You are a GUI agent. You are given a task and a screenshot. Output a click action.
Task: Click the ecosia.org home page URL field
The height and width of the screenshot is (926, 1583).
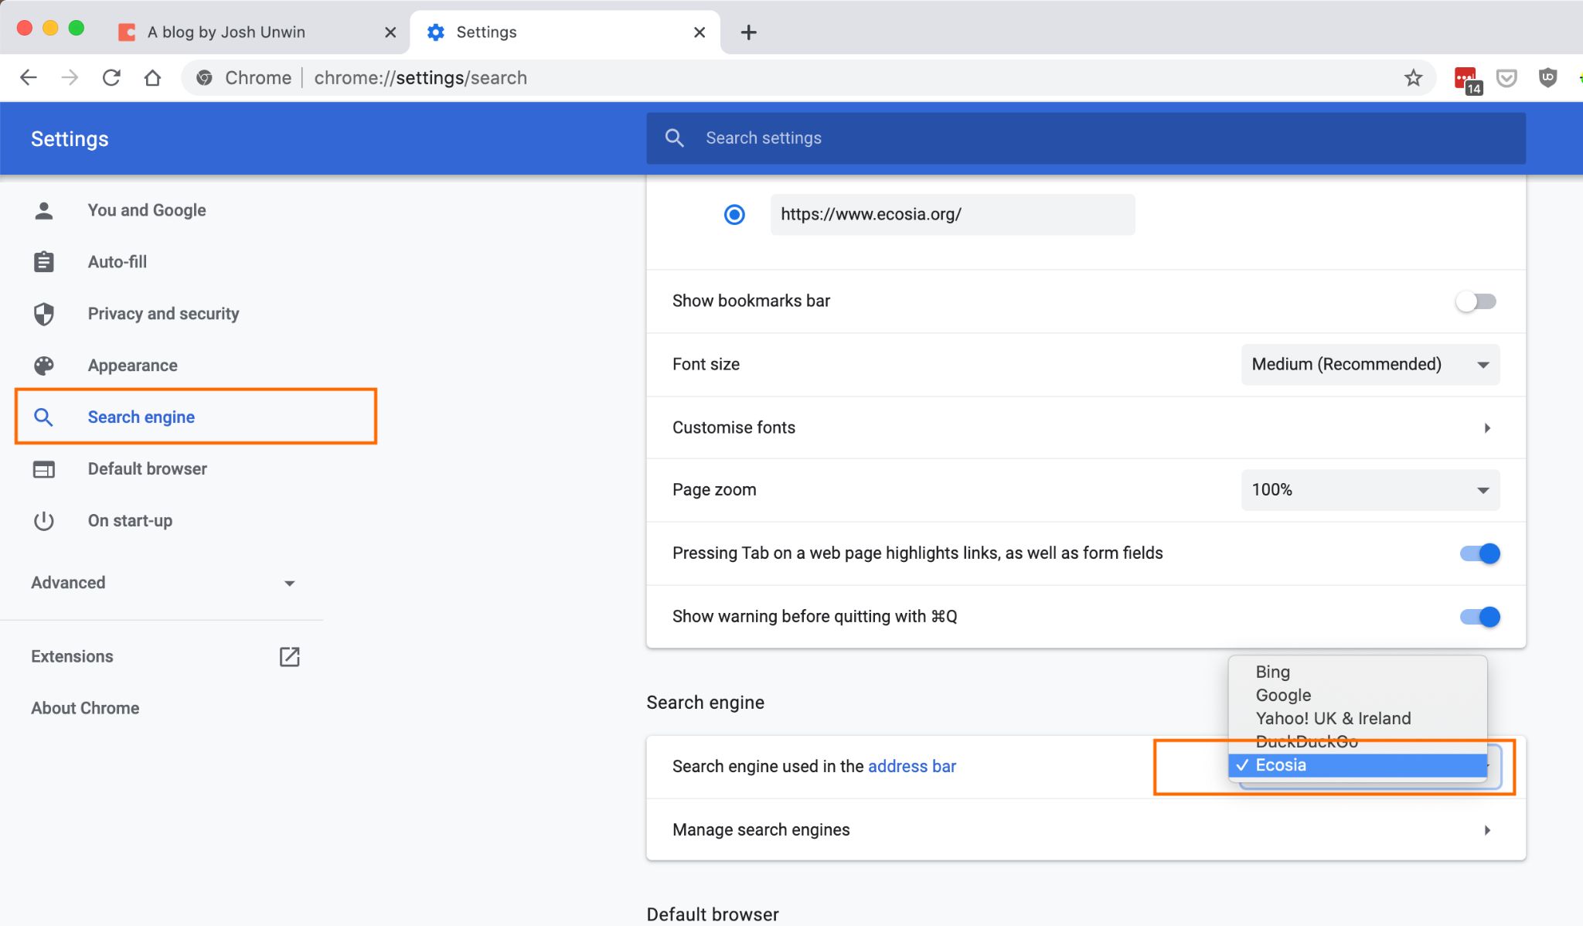952,214
